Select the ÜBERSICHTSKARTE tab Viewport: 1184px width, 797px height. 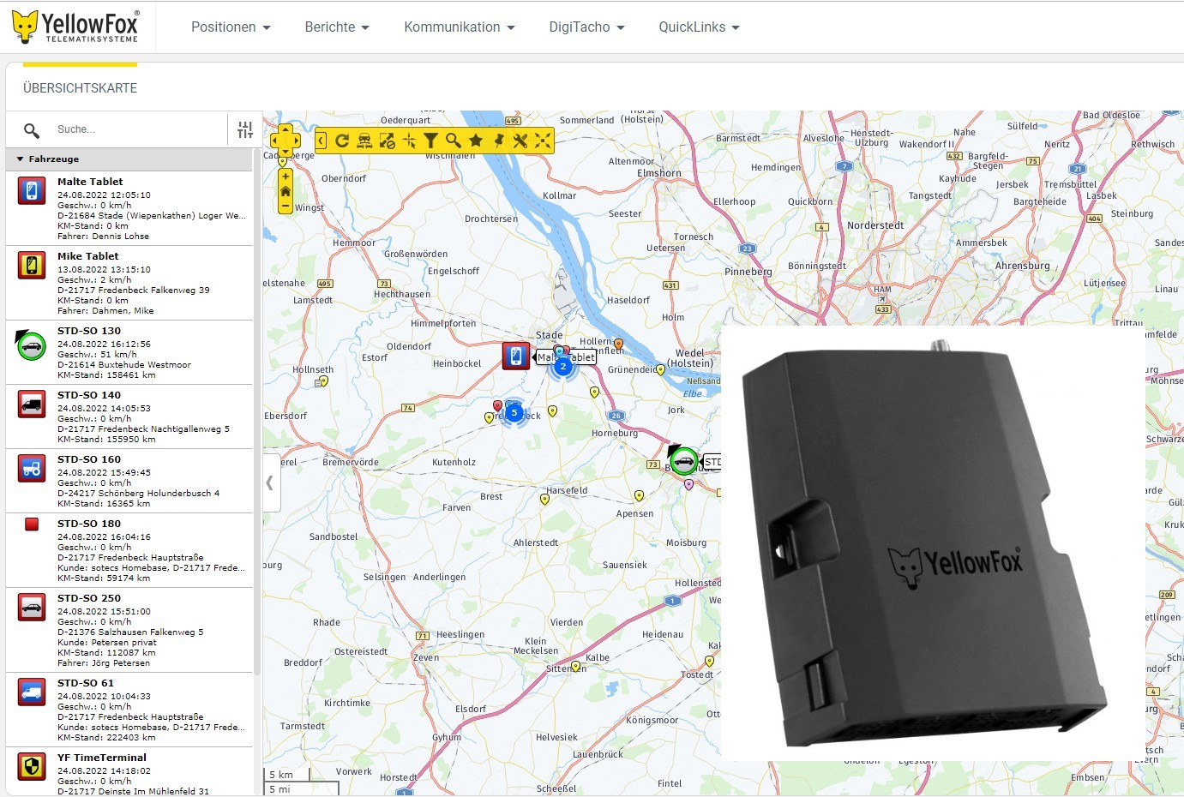[x=80, y=87]
